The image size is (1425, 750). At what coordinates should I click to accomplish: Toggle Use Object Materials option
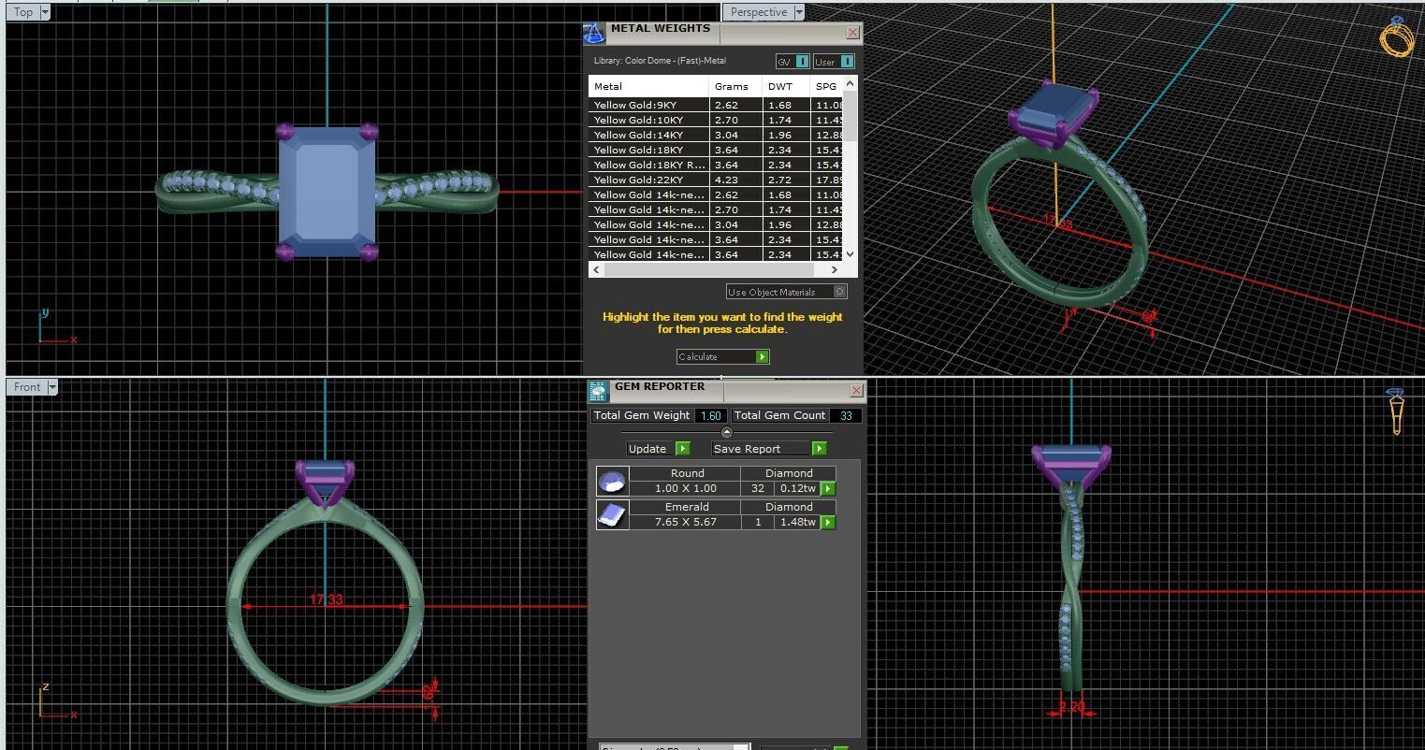786,292
